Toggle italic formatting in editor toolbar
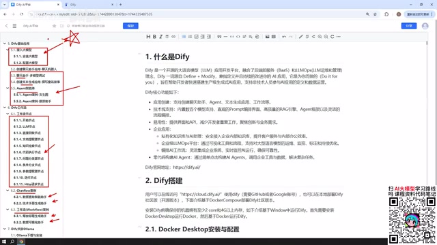 161,37
